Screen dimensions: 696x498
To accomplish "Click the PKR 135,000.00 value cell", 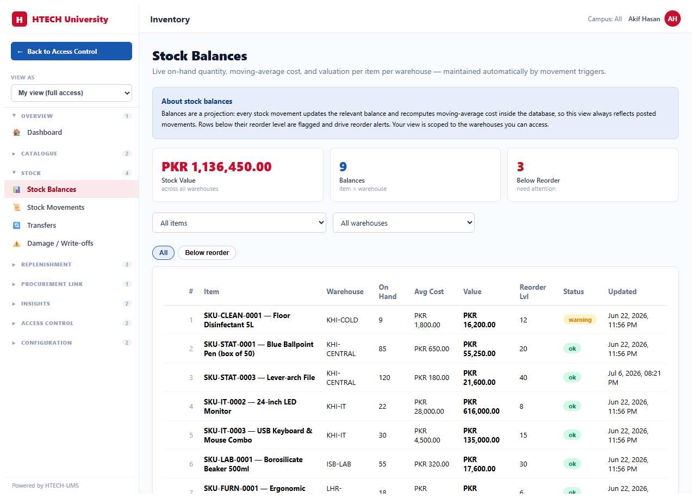I will [481, 435].
